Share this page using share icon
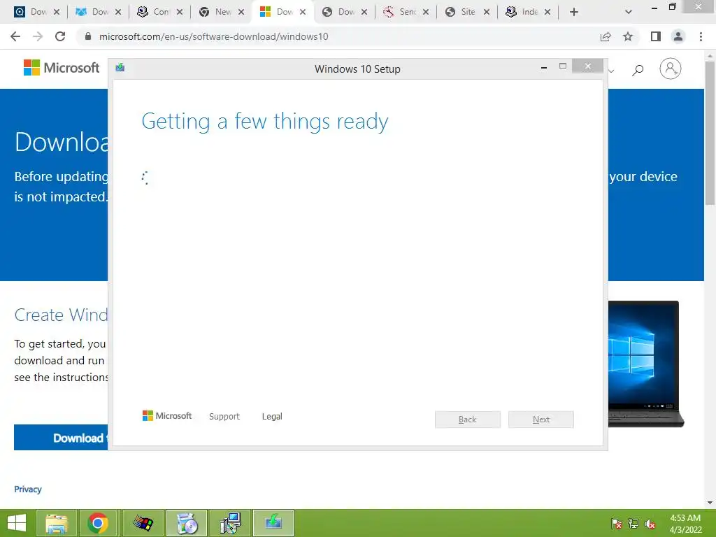 point(606,36)
